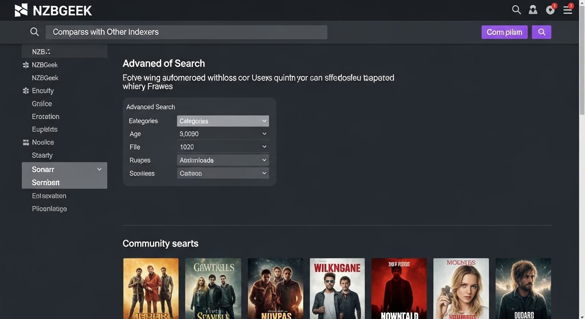Screen dimensions: 585x319
Task: Click the magnifier left of search field
Action: pos(34,32)
